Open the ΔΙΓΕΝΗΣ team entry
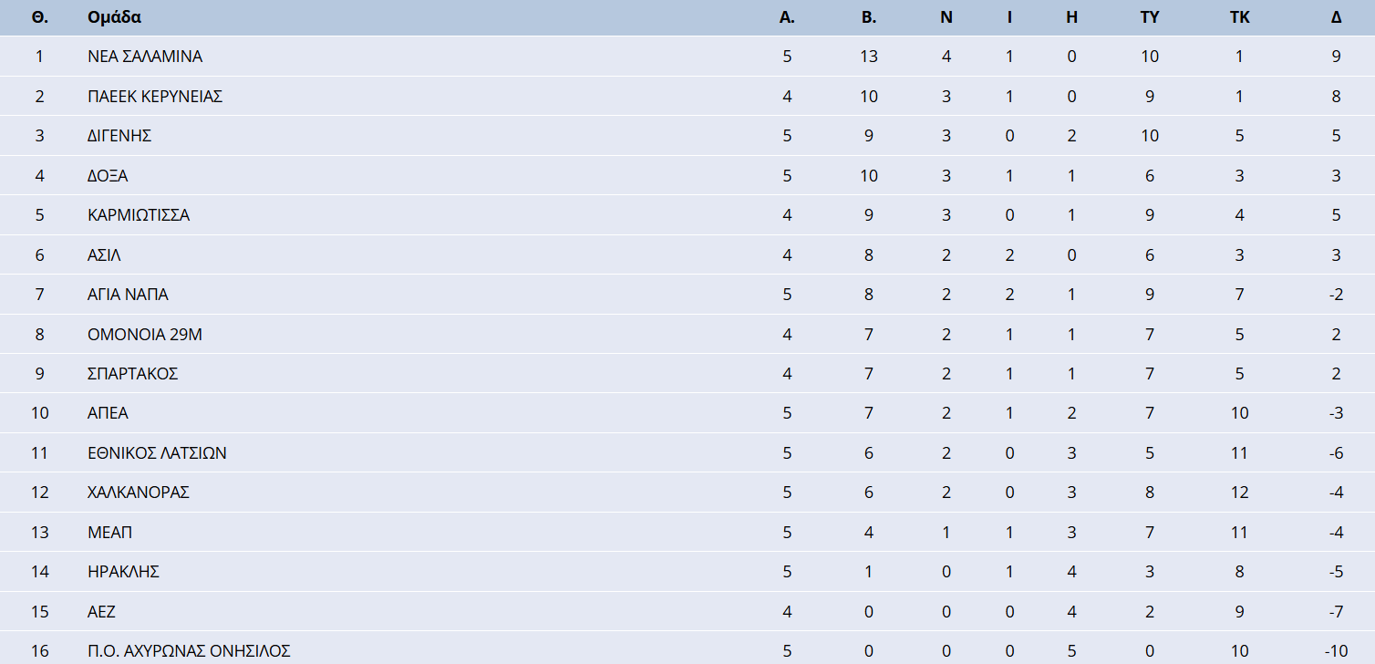This screenshot has height=664, width=1375. [119, 136]
